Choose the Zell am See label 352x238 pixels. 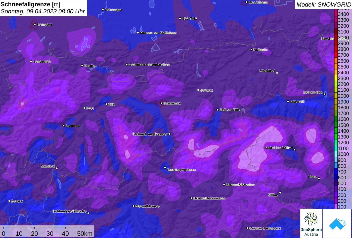pyautogui.click(x=313, y=92)
